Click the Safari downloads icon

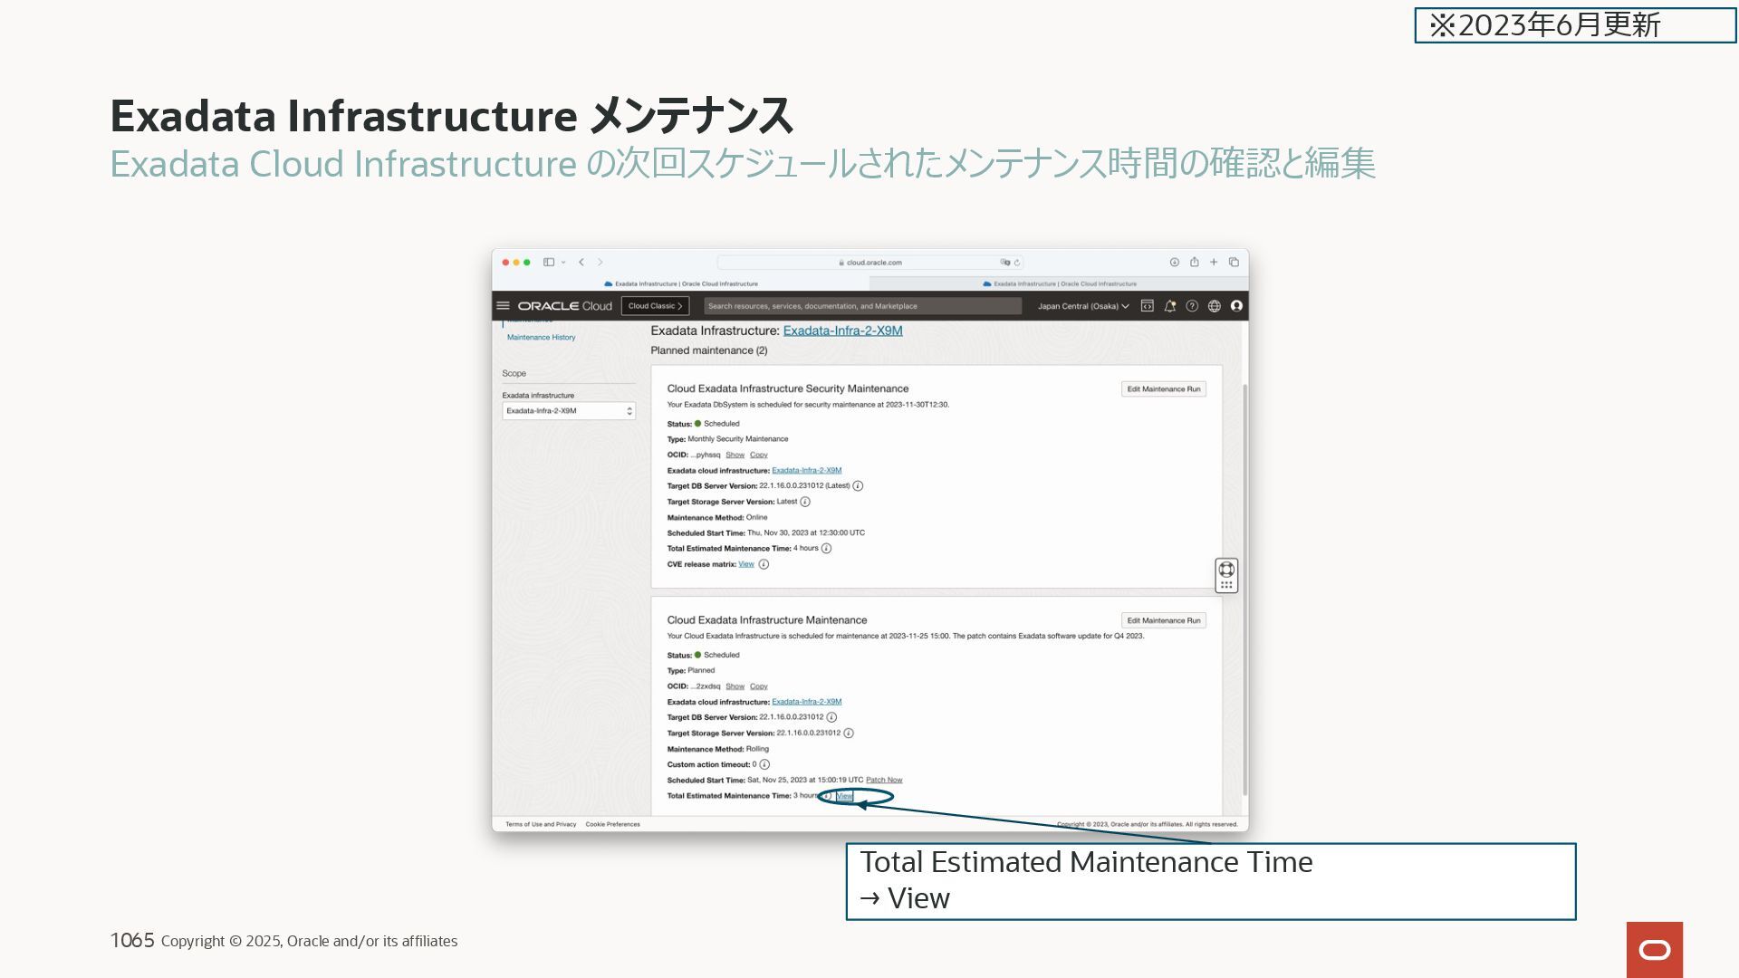point(1174,263)
